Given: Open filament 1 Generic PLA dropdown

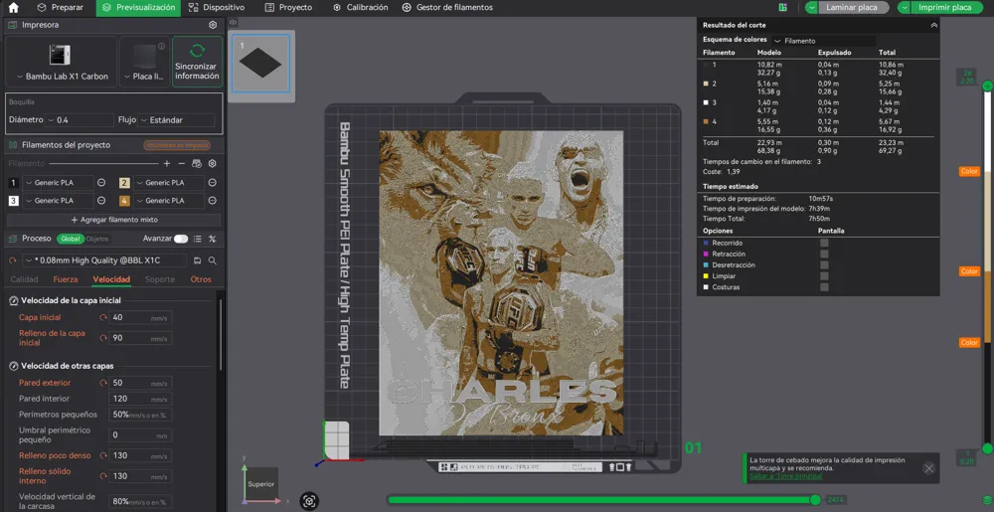Looking at the screenshot, I should pyautogui.click(x=59, y=183).
